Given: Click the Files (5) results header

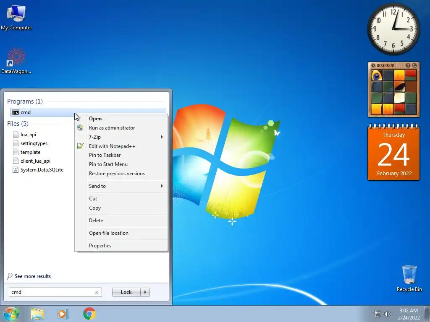Looking at the screenshot, I should [18, 124].
